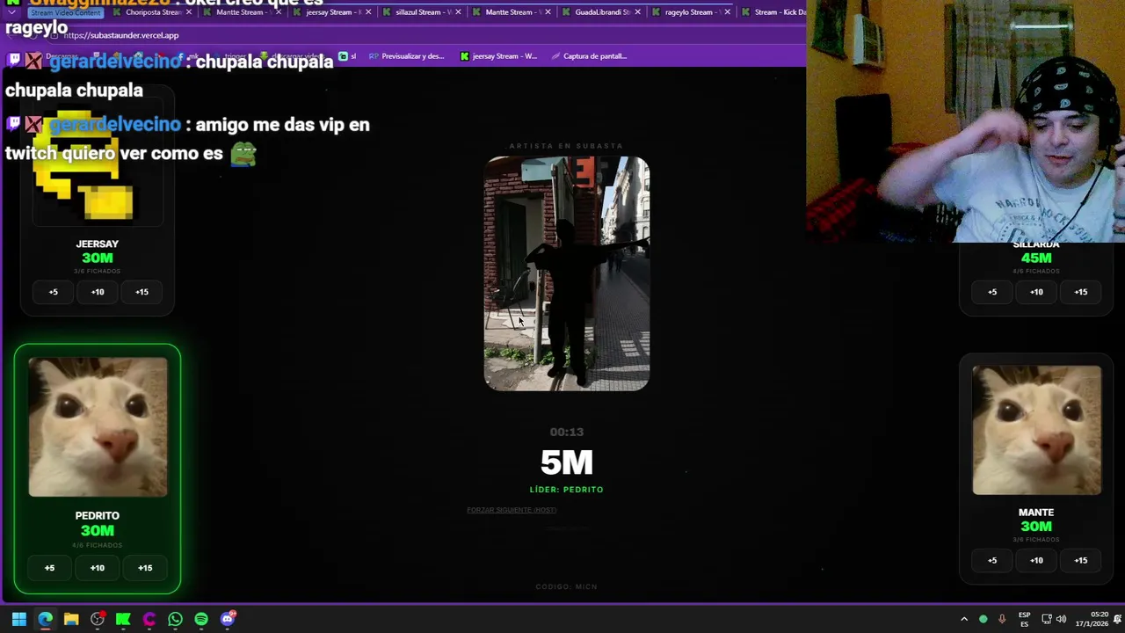Click MANTE cat avatar image

coord(1036,430)
